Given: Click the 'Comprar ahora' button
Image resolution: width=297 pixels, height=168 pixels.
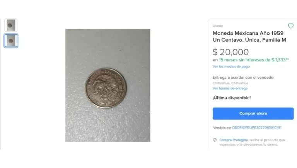Looking at the screenshot, I should pyautogui.click(x=253, y=114).
